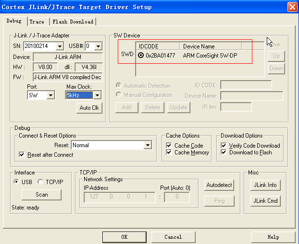This screenshot has height=244, width=299.
Task: Select TCP/IP interface radio button
Action: [40, 182]
